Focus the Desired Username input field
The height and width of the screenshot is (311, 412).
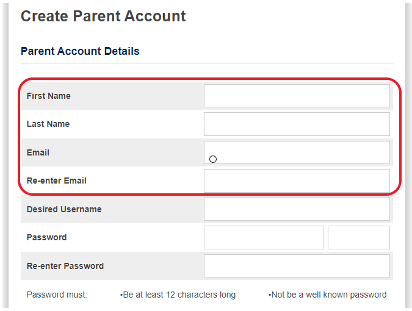point(297,209)
